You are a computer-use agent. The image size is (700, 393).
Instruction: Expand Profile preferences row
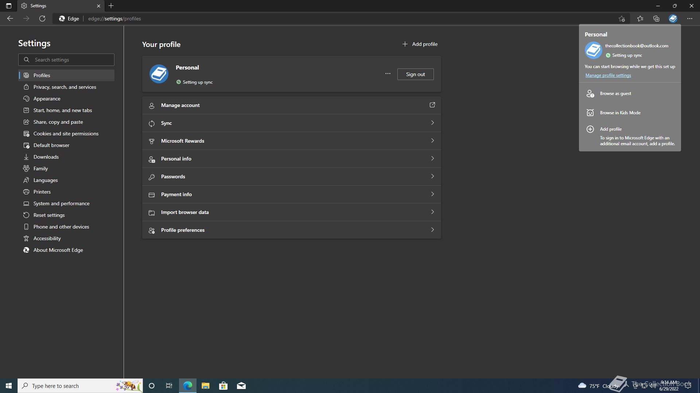point(292,230)
